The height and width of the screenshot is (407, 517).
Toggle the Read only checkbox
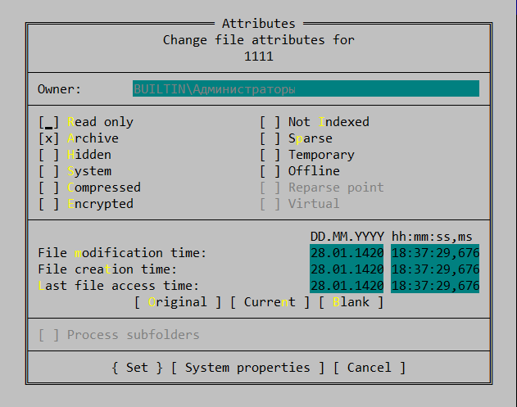(86, 122)
